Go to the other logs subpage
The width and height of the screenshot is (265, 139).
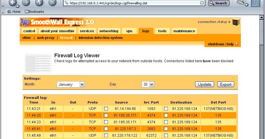pyautogui.click(x=26, y=38)
